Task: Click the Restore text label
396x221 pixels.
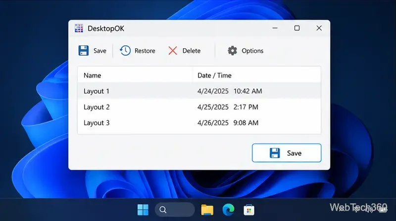Action: coord(145,51)
